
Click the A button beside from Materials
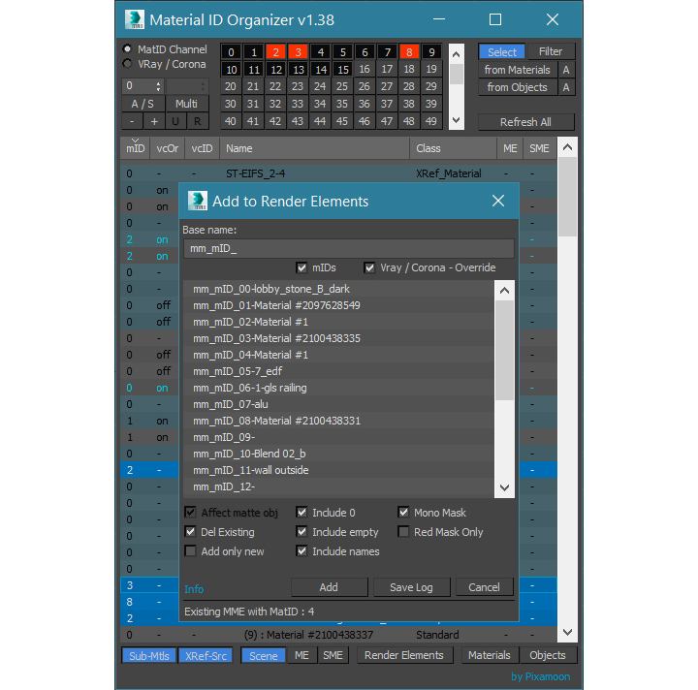[x=566, y=70]
